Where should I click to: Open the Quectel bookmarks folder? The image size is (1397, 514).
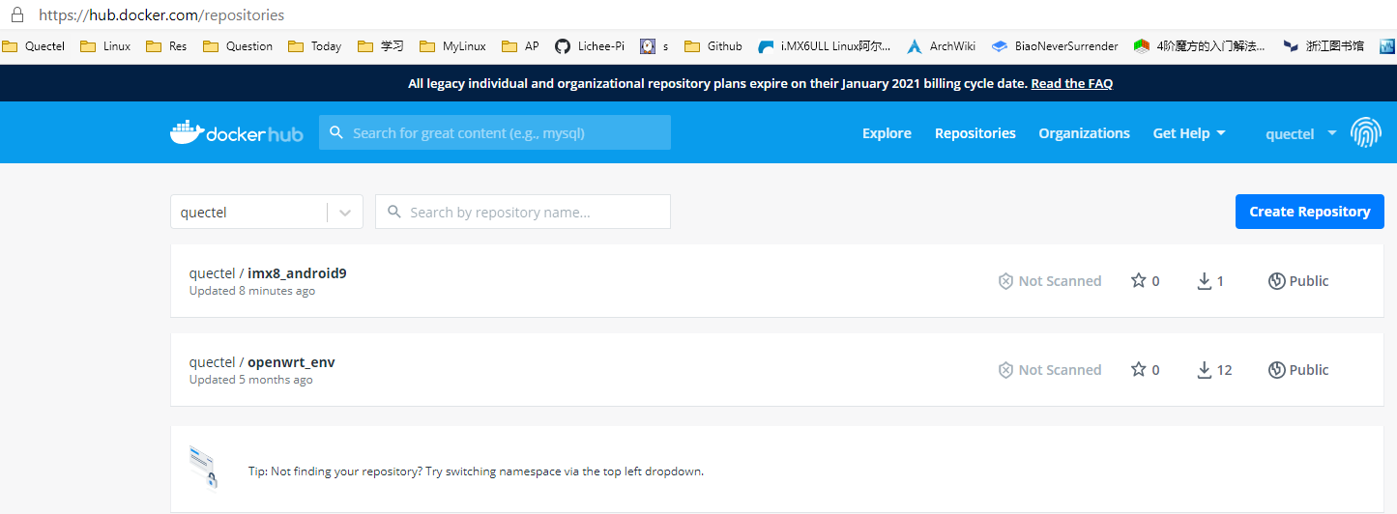point(34,45)
